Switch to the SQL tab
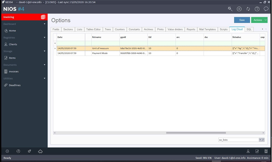The image size is (272, 162). pyautogui.click(x=249, y=29)
